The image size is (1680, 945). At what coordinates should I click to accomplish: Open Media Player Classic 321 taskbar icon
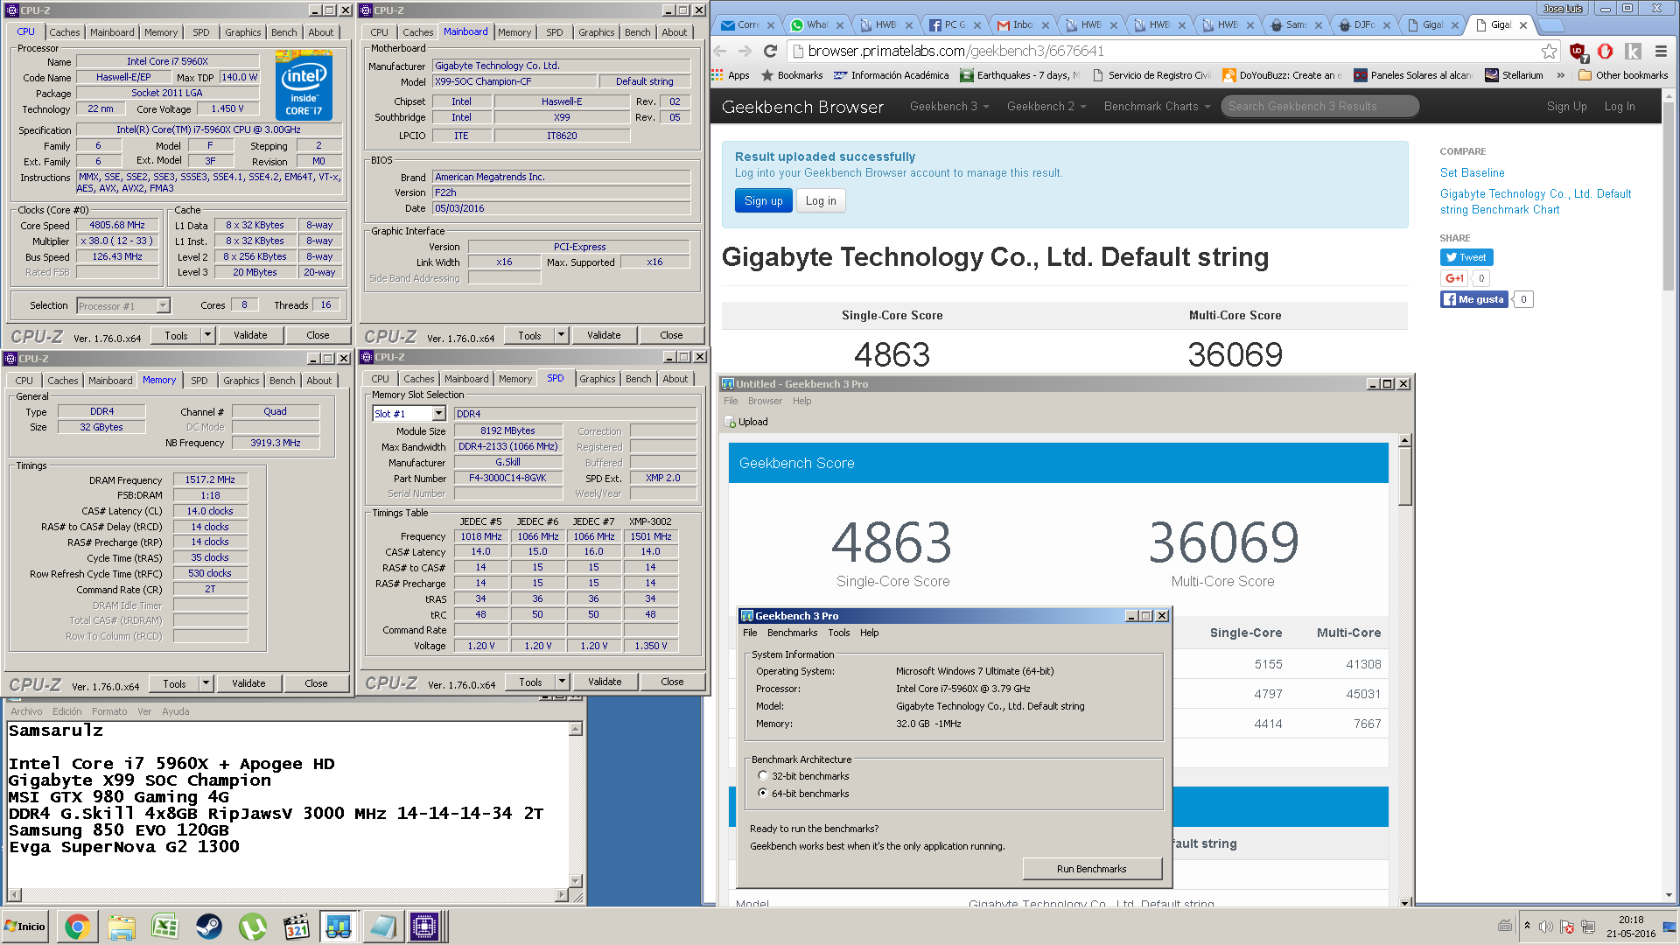tap(296, 927)
